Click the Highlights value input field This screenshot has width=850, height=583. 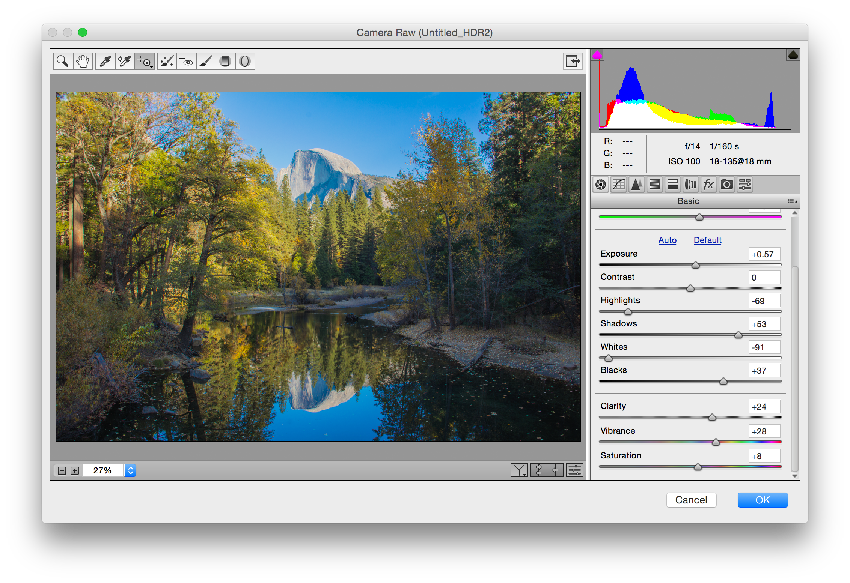pyautogui.click(x=764, y=301)
